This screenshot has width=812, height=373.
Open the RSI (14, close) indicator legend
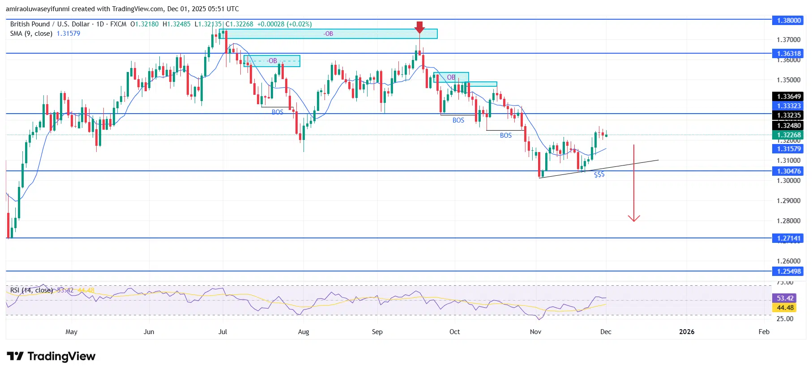tap(31, 290)
